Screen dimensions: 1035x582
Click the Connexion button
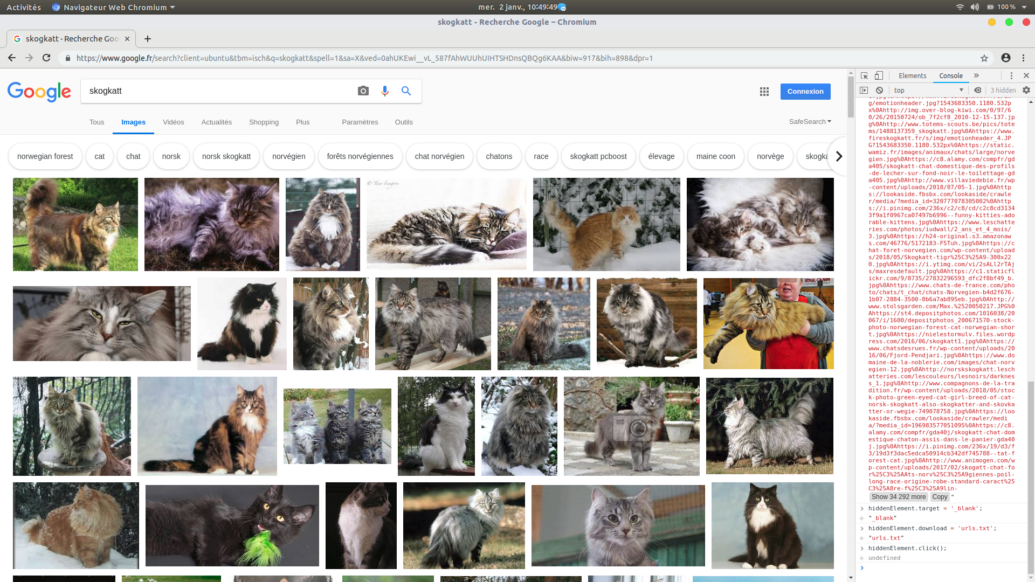click(805, 92)
